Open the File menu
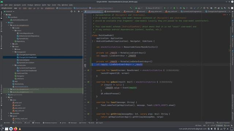This screenshot has width=234, height=131. click(2, 5)
